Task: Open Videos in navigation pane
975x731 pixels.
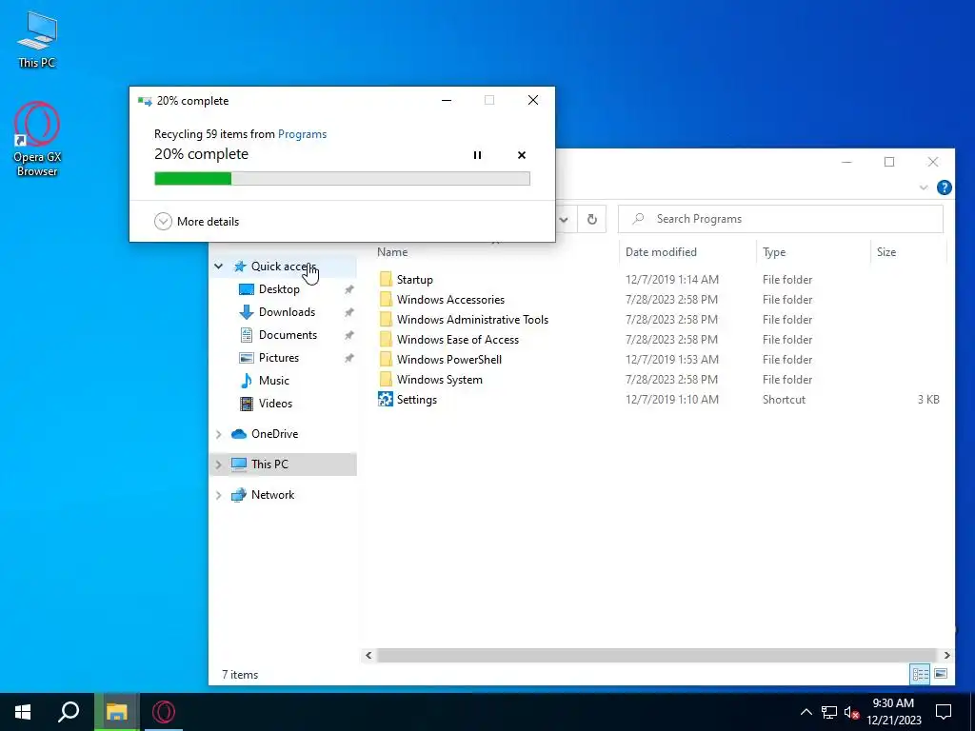Action: pos(275,404)
